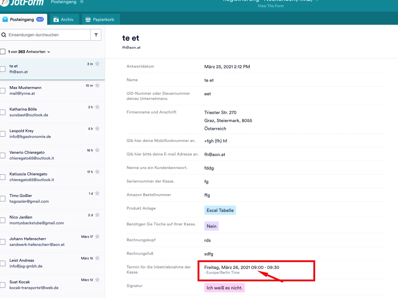Switch to the Archiv tab
Viewport: 398px width, 298px height.
tap(64, 19)
